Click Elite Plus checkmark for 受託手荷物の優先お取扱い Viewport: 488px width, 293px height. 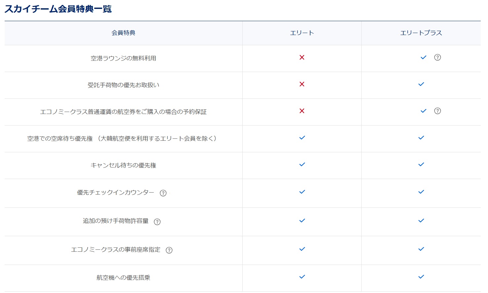[421, 84]
